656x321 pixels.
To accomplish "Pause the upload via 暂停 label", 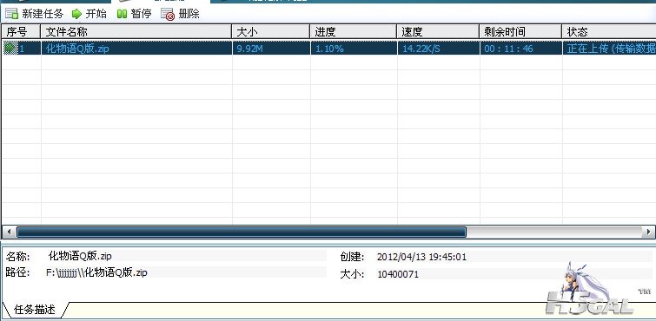I will [x=141, y=14].
